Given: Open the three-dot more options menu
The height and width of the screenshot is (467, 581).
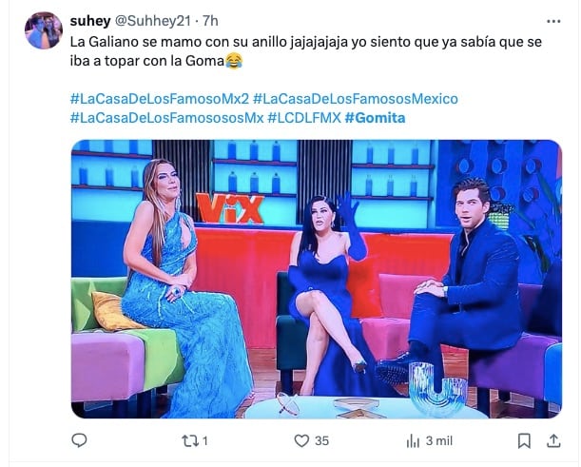Looking at the screenshot, I should point(553,22).
